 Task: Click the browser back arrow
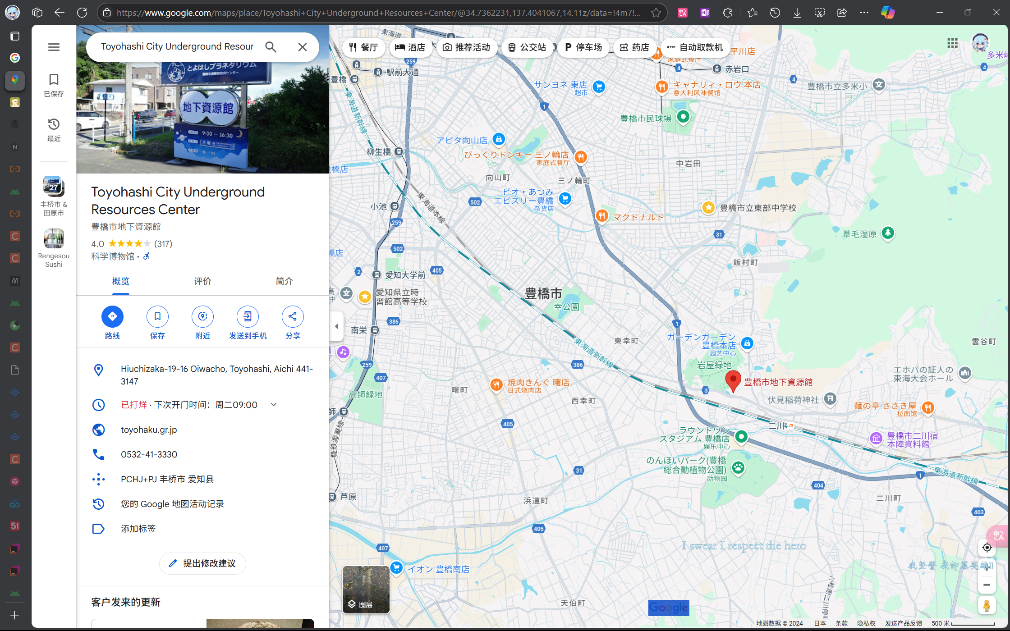[x=60, y=13]
